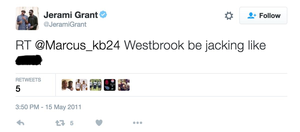Open the gear settings menu
Viewport: 300px width, 132px height.
pyautogui.click(x=229, y=16)
